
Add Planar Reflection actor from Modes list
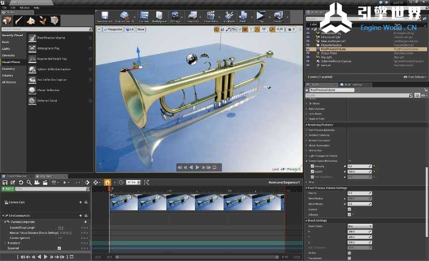point(48,90)
